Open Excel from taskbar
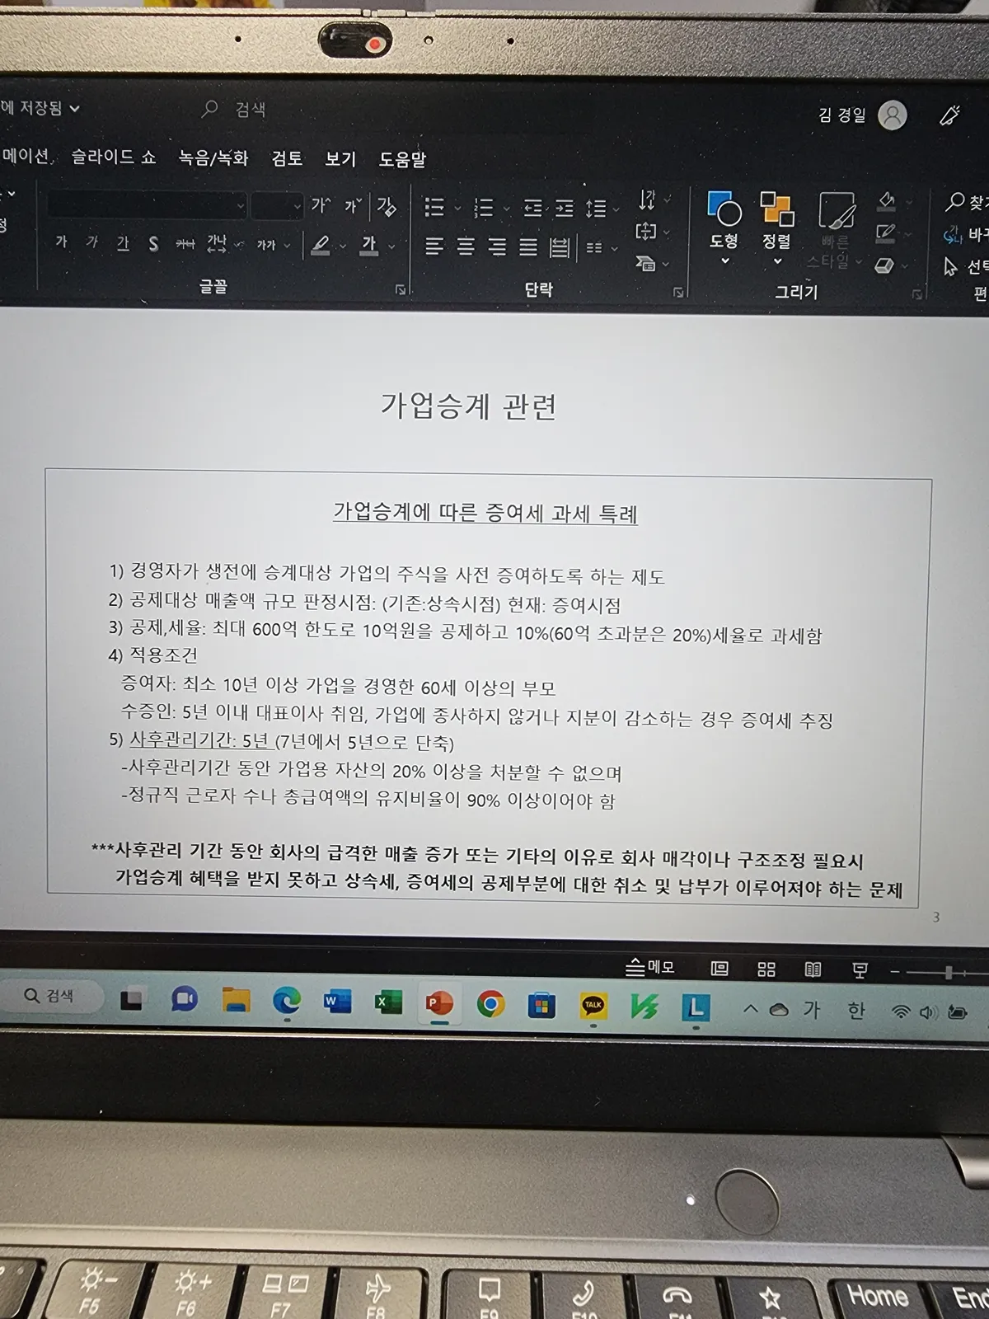The width and height of the screenshot is (989, 1319). coord(388,1002)
